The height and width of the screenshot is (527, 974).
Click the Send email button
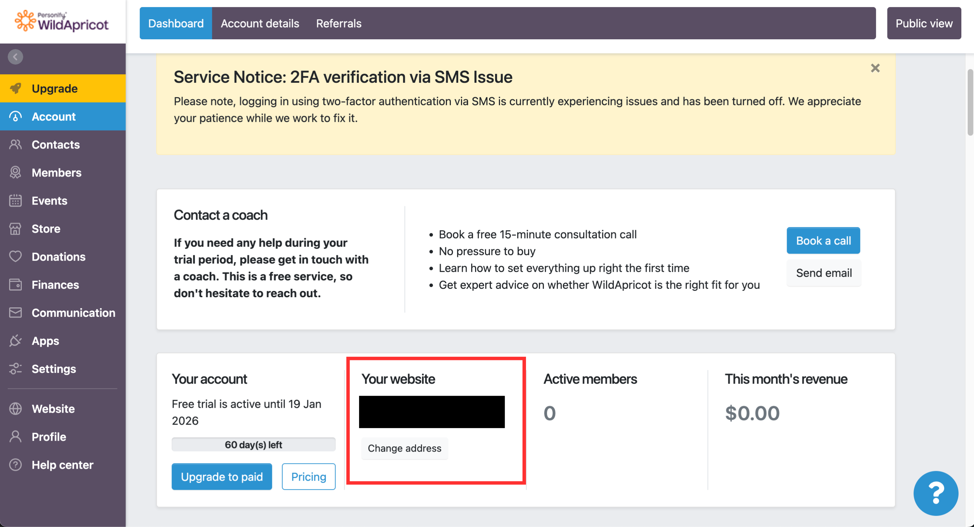coord(824,273)
